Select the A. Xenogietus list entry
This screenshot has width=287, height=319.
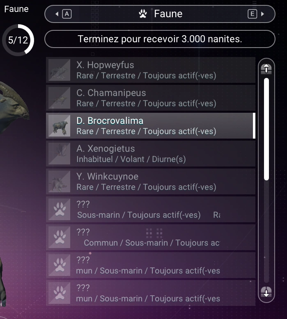click(x=151, y=154)
